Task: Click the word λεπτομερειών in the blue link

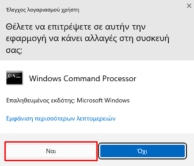Action: (96, 118)
